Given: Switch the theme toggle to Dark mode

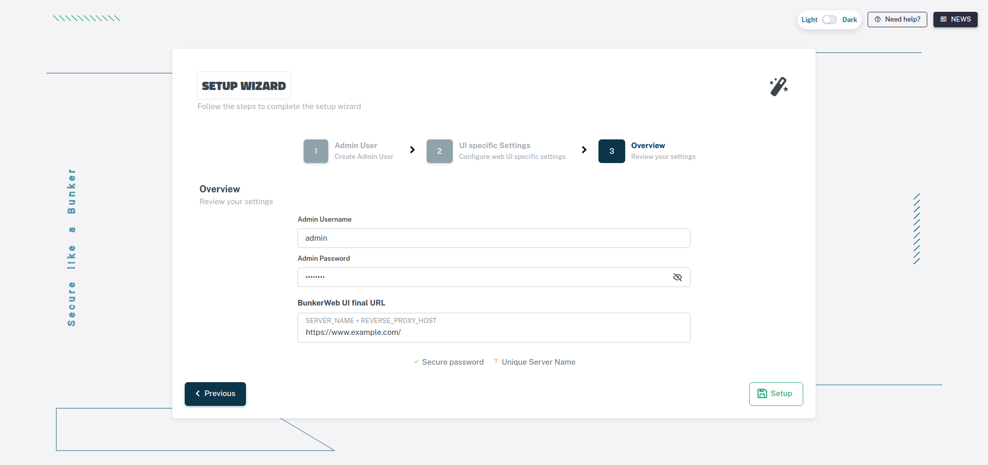Looking at the screenshot, I should pos(850,20).
